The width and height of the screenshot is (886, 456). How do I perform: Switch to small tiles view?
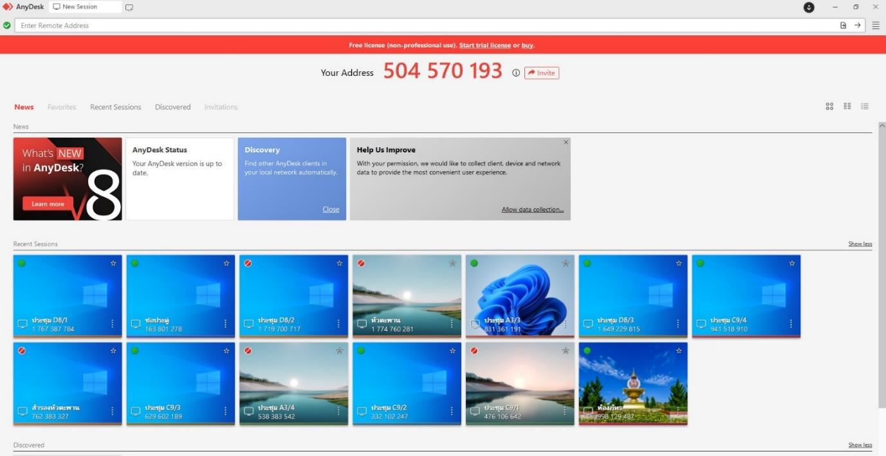point(847,106)
